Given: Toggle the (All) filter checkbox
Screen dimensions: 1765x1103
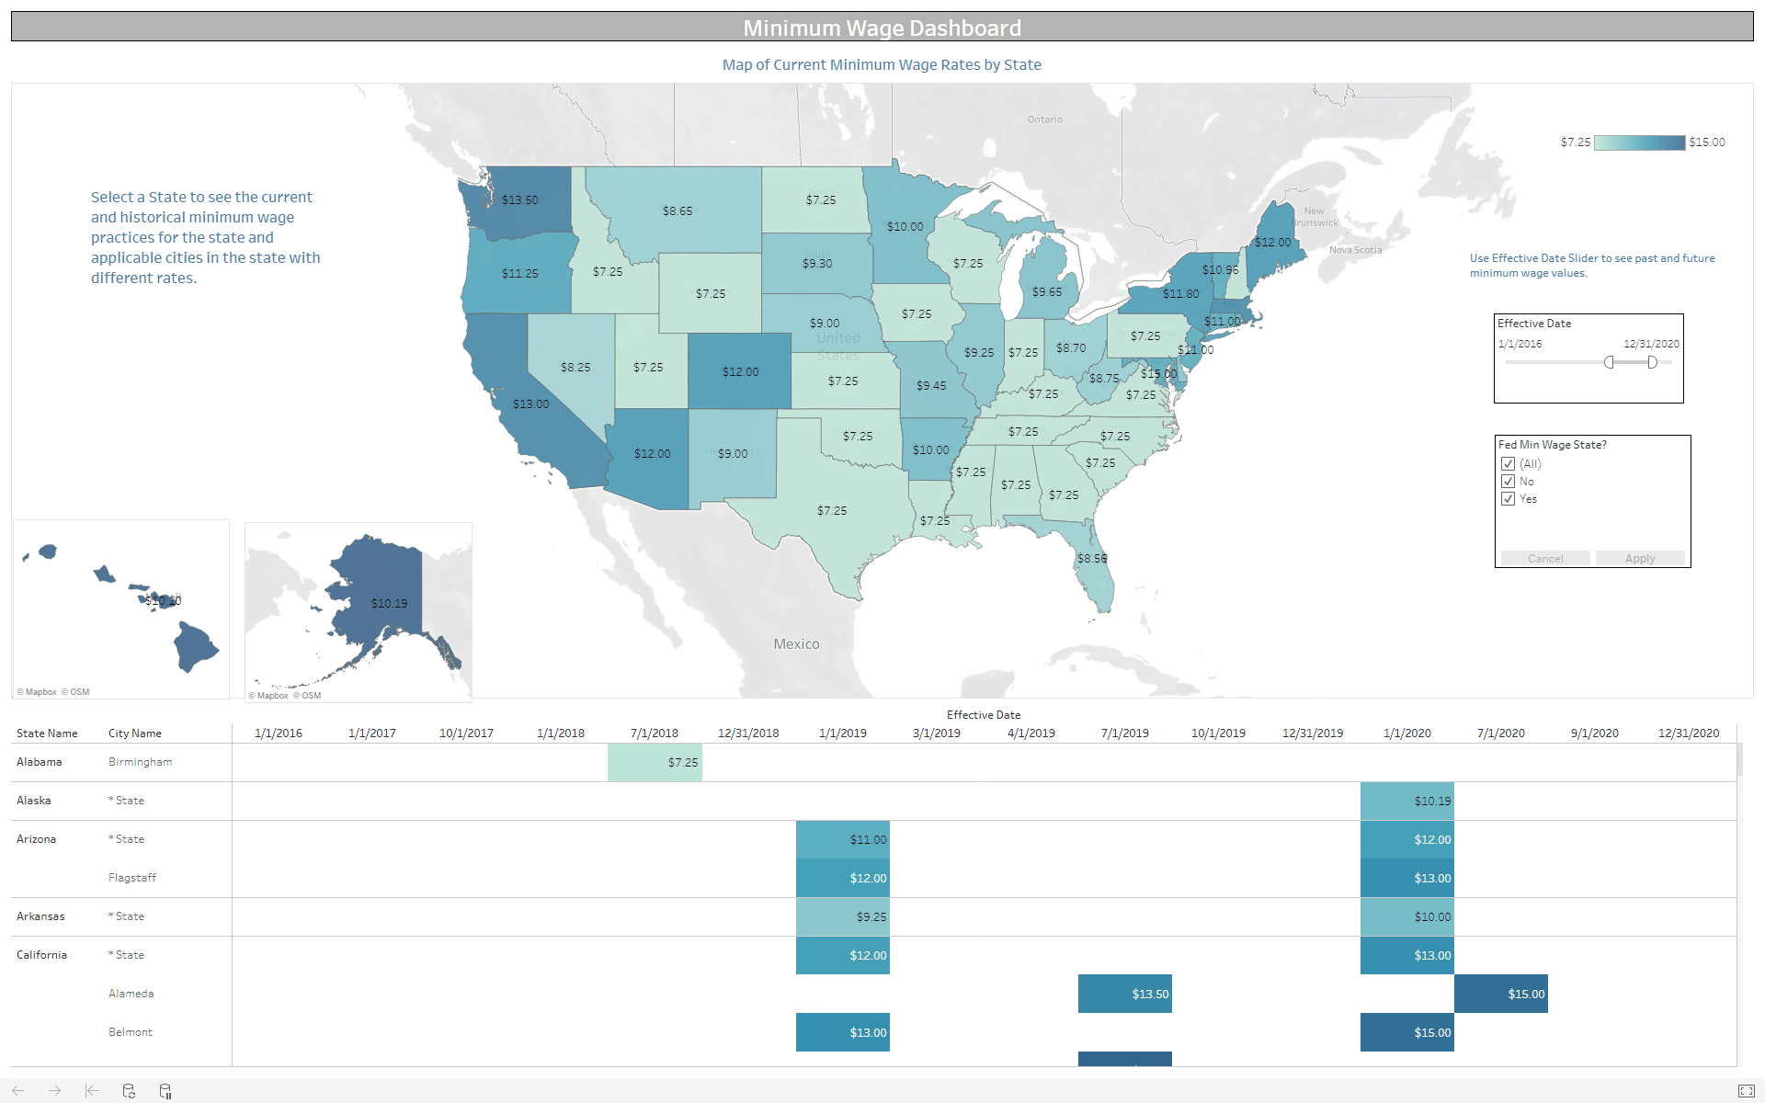Looking at the screenshot, I should click(x=1508, y=464).
